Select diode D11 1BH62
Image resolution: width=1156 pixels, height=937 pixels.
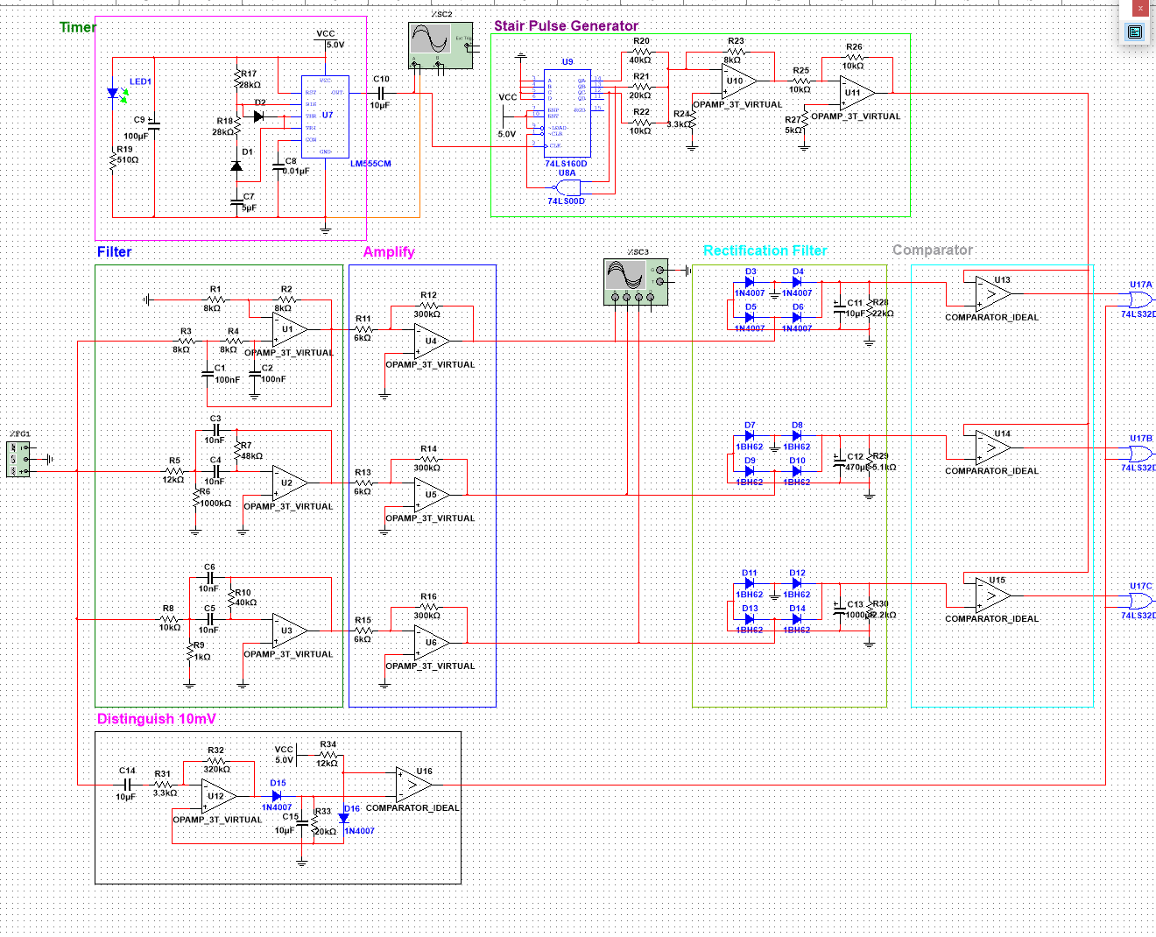pos(750,583)
